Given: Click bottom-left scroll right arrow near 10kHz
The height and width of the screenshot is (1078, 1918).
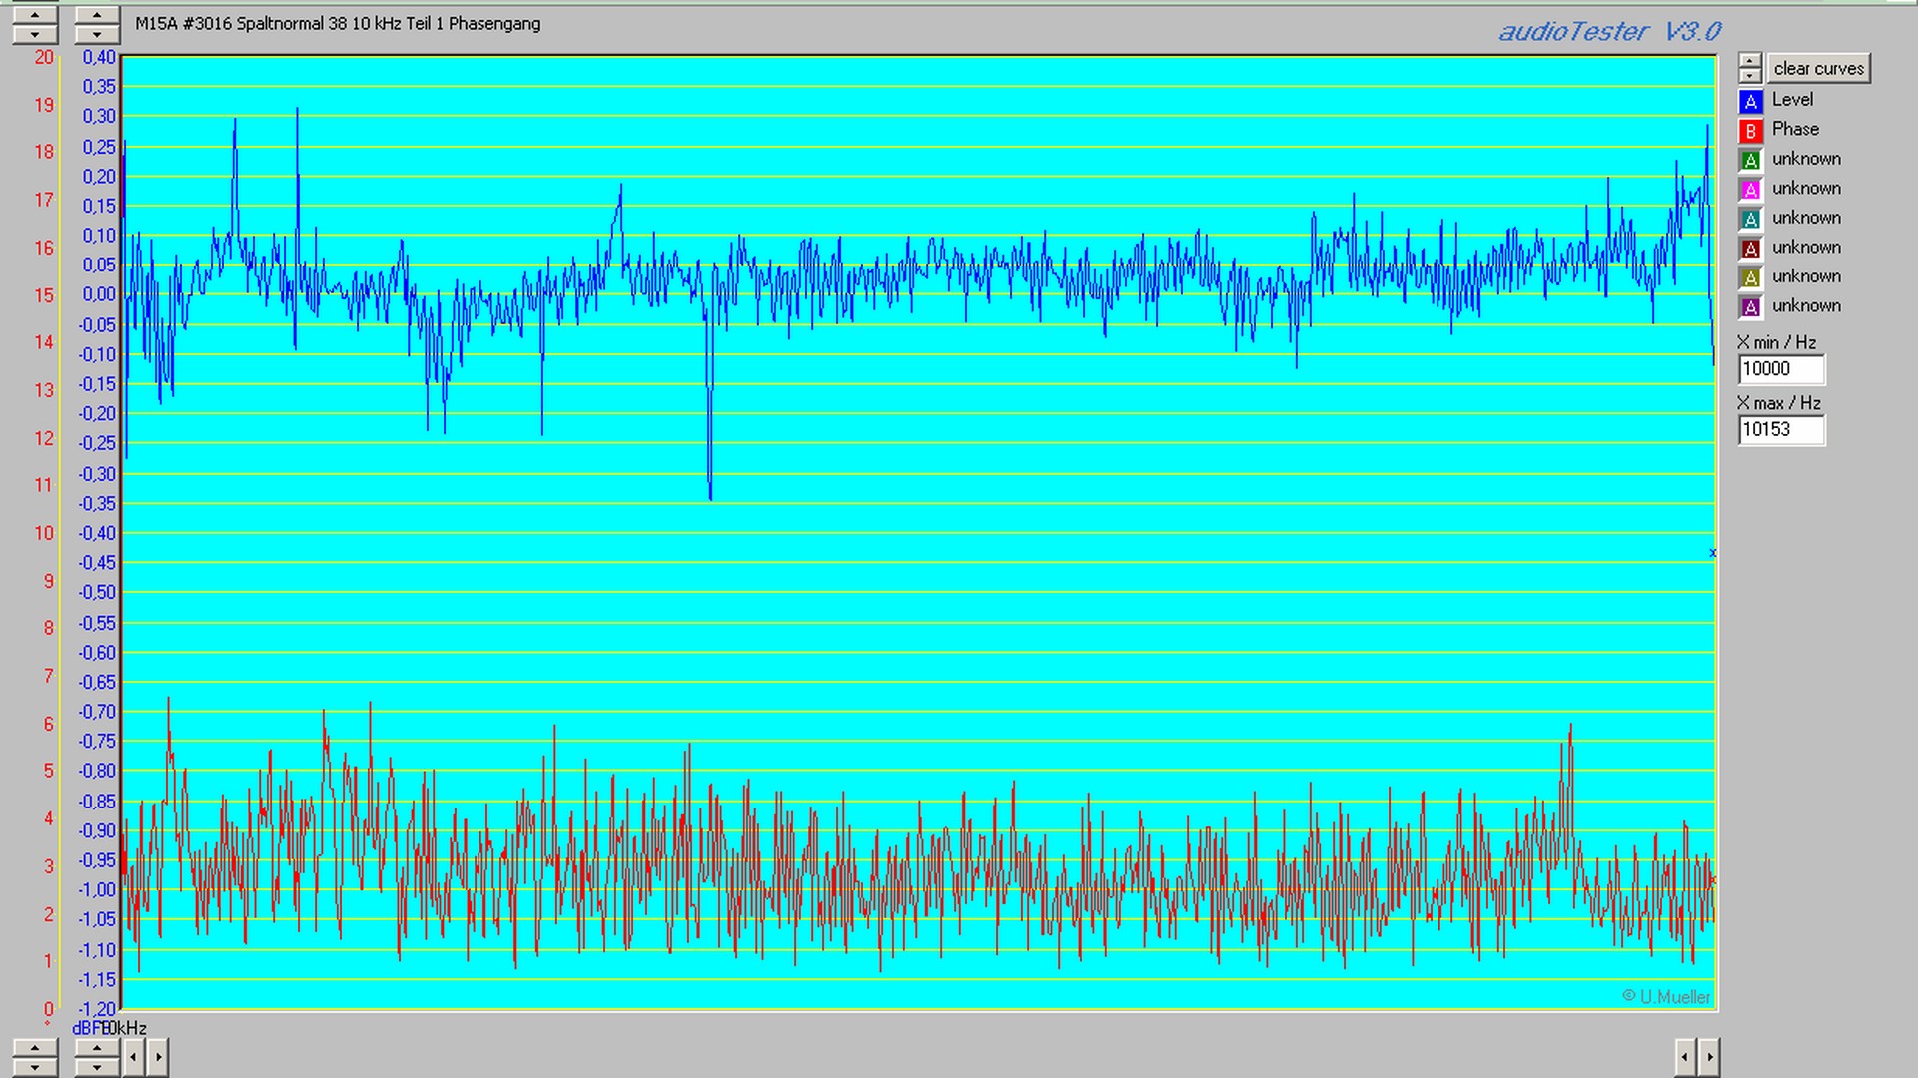Looking at the screenshot, I should pyautogui.click(x=158, y=1056).
